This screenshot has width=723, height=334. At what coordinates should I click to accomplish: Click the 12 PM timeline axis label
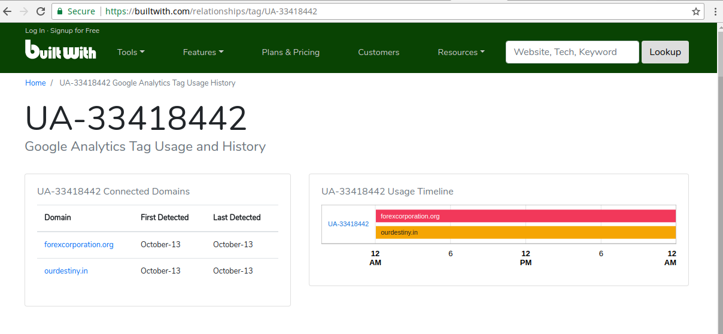point(525,258)
